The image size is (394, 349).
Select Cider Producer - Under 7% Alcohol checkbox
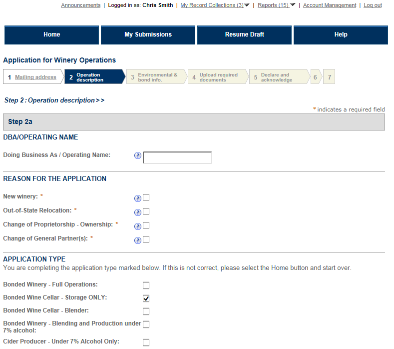click(x=146, y=343)
